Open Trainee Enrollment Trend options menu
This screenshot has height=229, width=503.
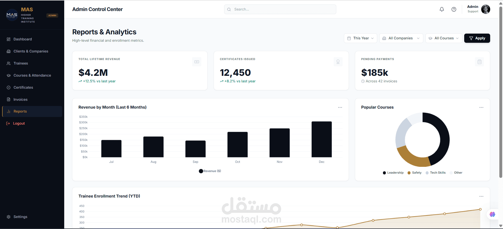click(481, 196)
